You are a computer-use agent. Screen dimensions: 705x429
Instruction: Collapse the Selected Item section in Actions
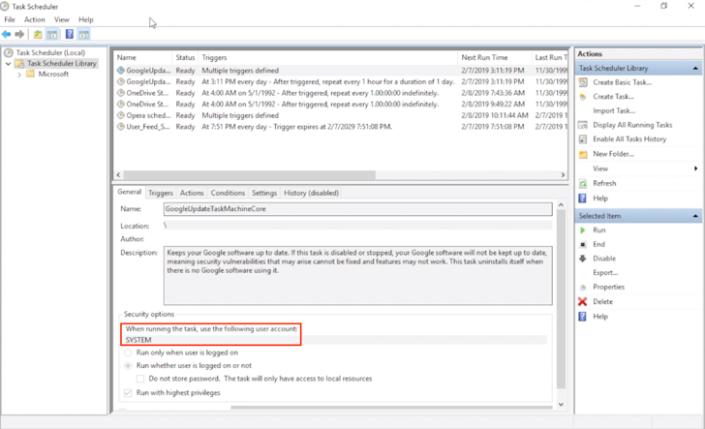(x=695, y=216)
